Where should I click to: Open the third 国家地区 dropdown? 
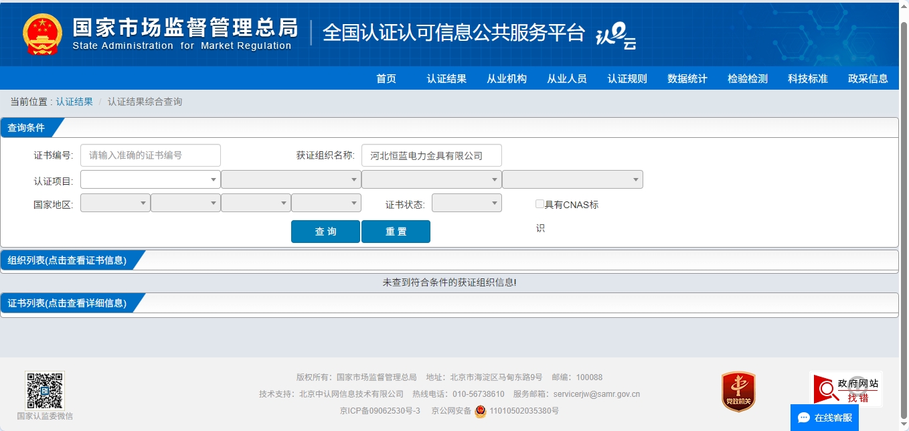click(x=256, y=203)
